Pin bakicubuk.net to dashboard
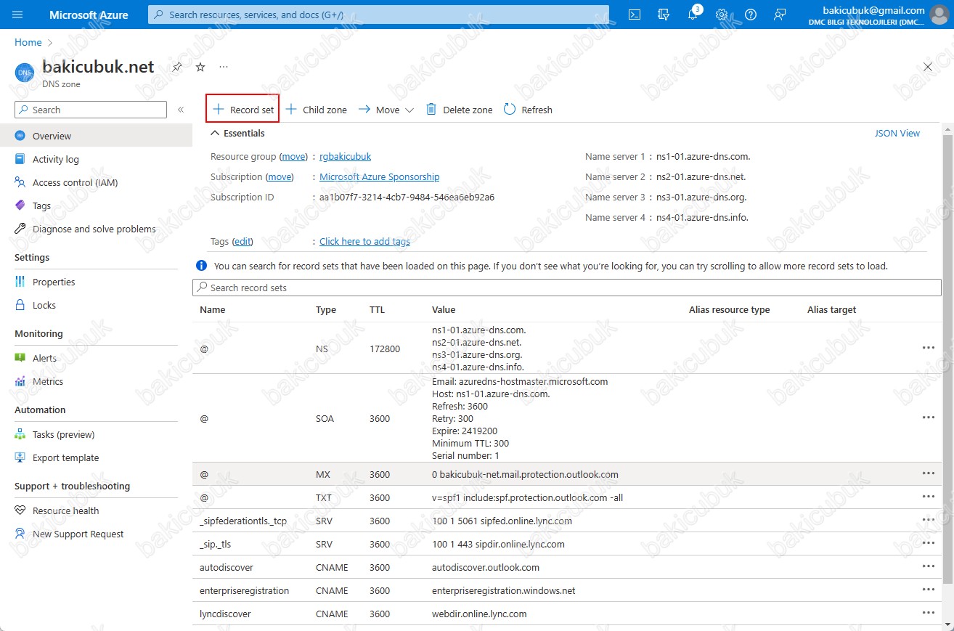Viewport: 954px width, 631px height. [176, 67]
